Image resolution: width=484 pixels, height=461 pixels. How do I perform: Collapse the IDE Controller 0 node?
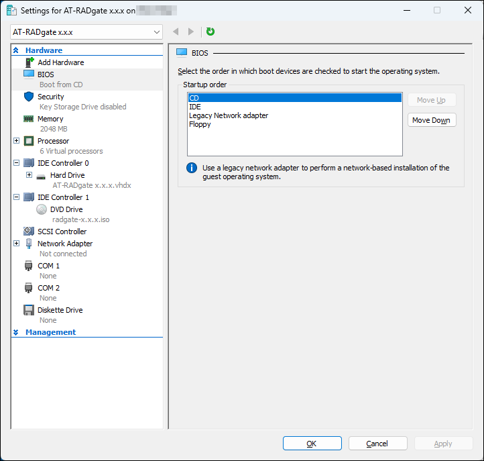click(x=17, y=163)
